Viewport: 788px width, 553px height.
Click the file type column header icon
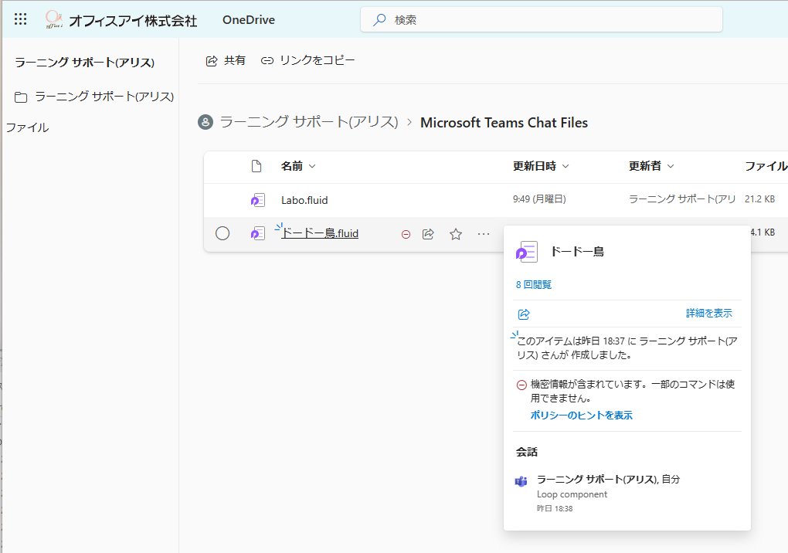pyautogui.click(x=256, y=166)
